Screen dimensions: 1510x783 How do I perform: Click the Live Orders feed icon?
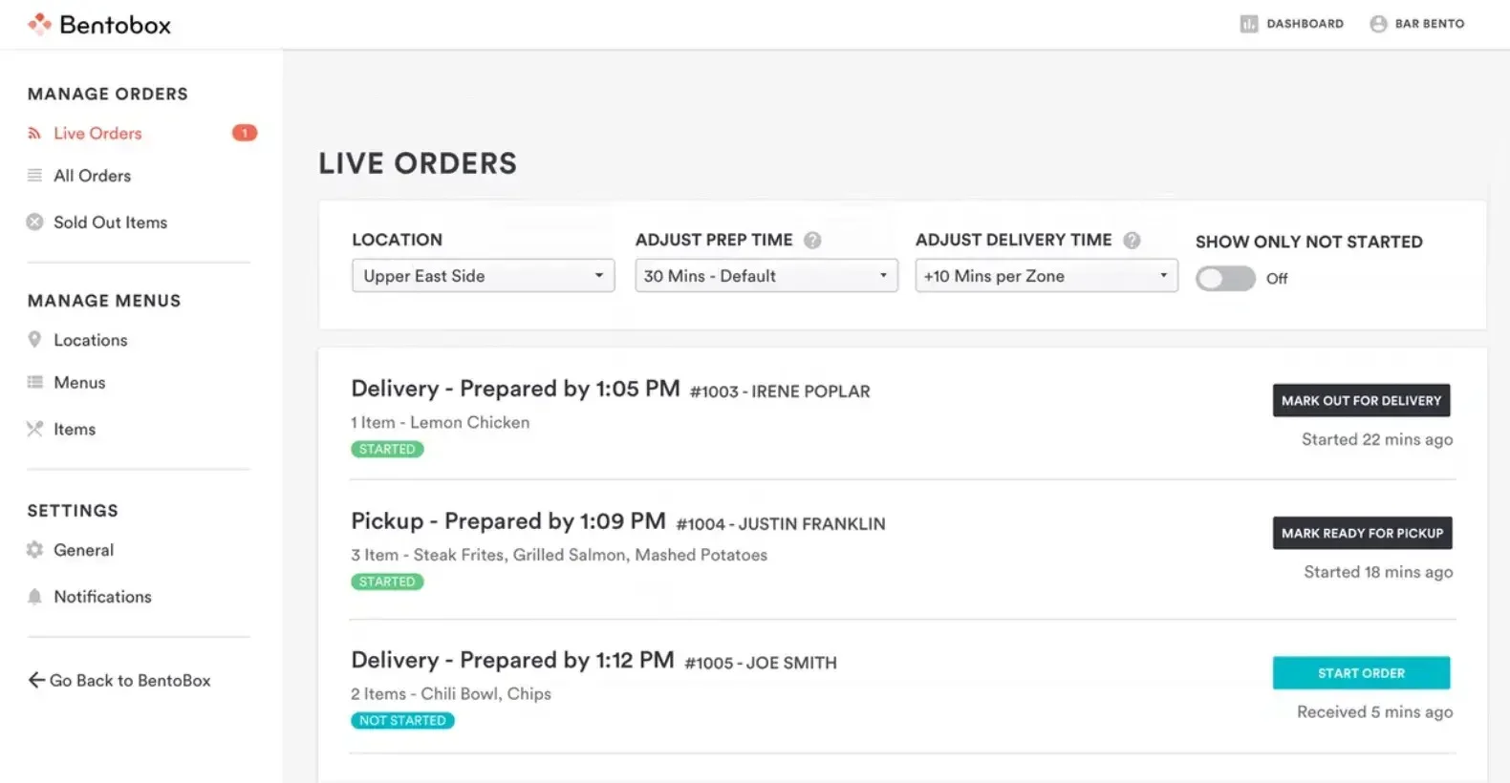pyautogui.click(x=34, y=134)
